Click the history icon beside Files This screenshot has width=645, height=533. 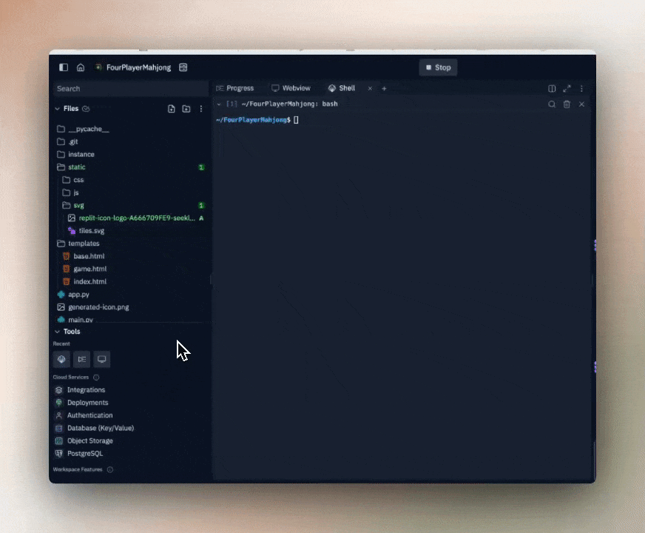click(x=86, y=109)
